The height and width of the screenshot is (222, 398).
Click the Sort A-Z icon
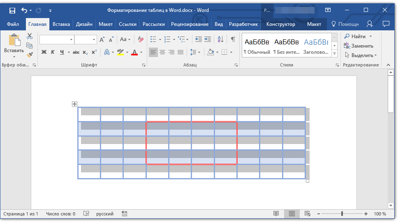pyautogui.click(x=220, y=39)
